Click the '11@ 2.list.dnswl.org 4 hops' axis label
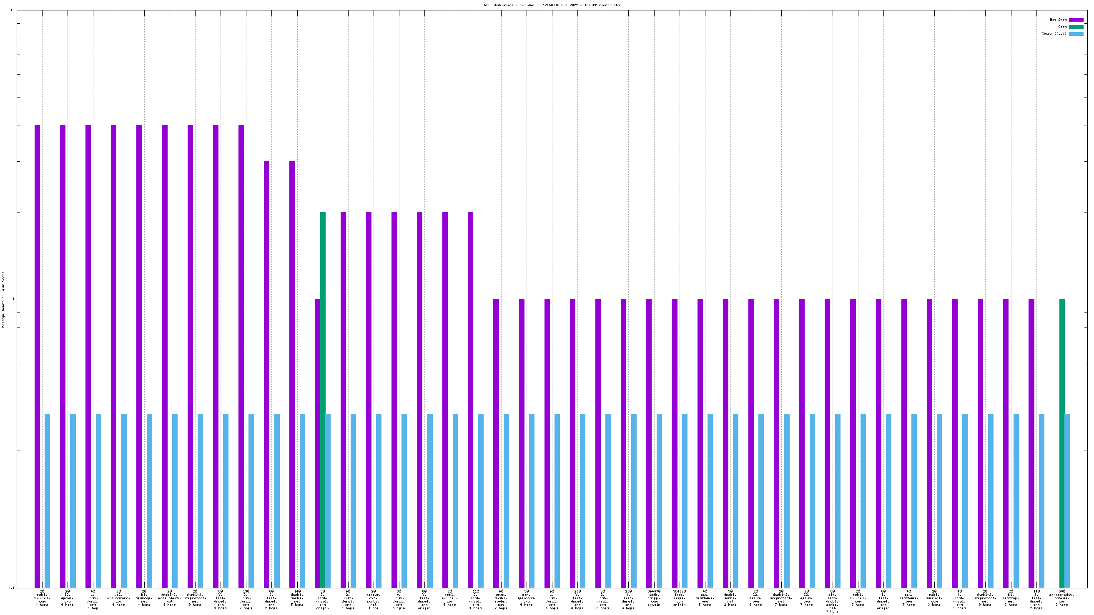The height and width of the screenshot is (615, 1094). (475, 599)
